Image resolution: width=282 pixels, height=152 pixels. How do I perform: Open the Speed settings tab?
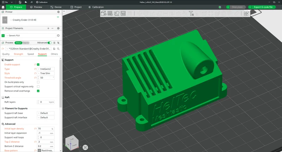pyautogui.click(x=31, y=54)
